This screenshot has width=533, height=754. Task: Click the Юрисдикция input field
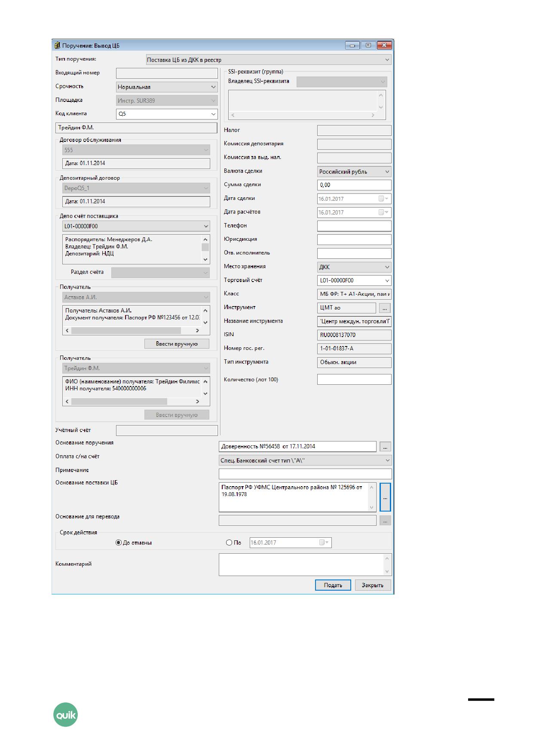tap(354, 239)
